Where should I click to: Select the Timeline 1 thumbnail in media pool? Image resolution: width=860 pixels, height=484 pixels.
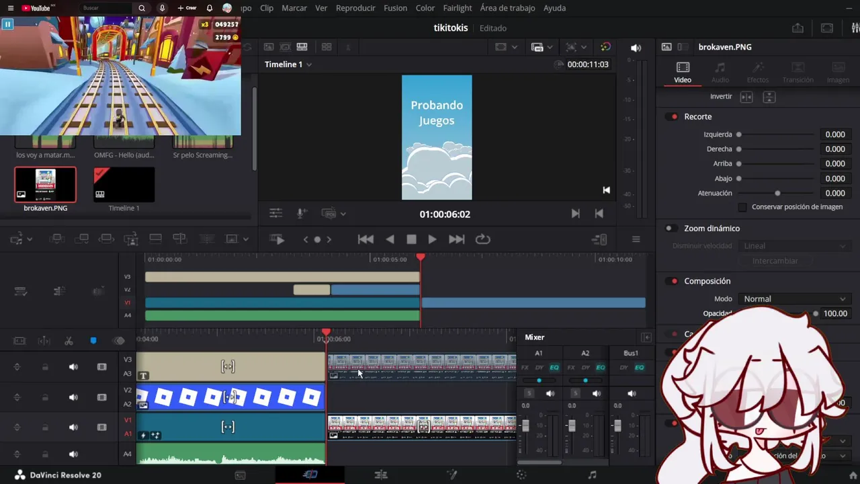pyautogui.click(x=124, y=185)
